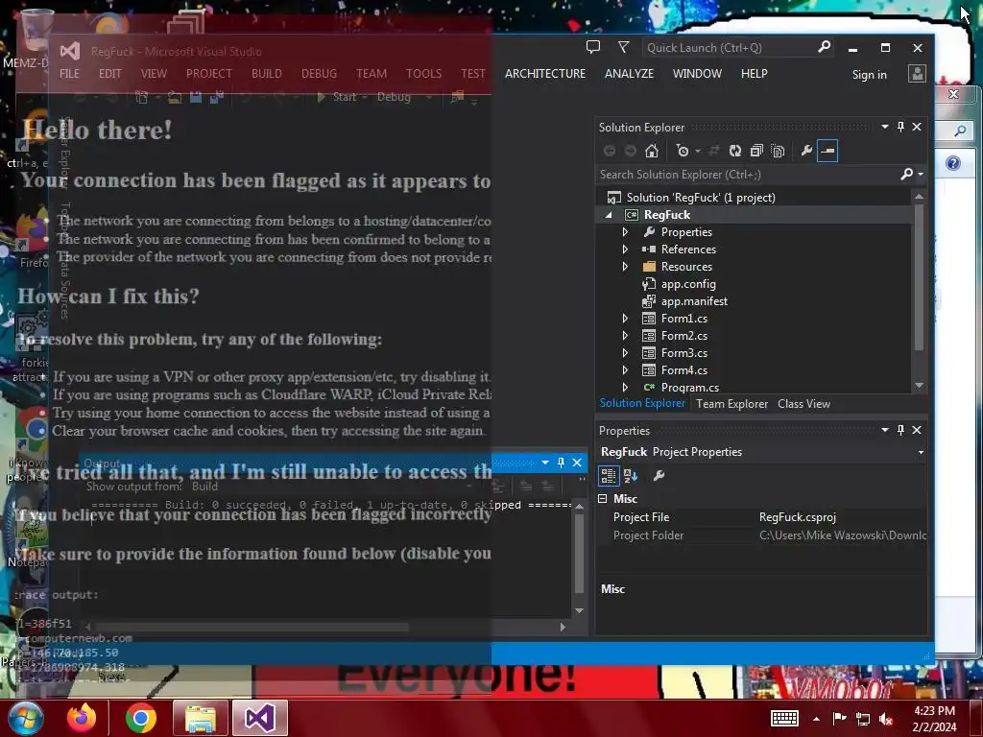This screenshot has height=737, width=983.
Task: Click the Refresh icon in Solution Explorer
Action: tap(734, 151)
